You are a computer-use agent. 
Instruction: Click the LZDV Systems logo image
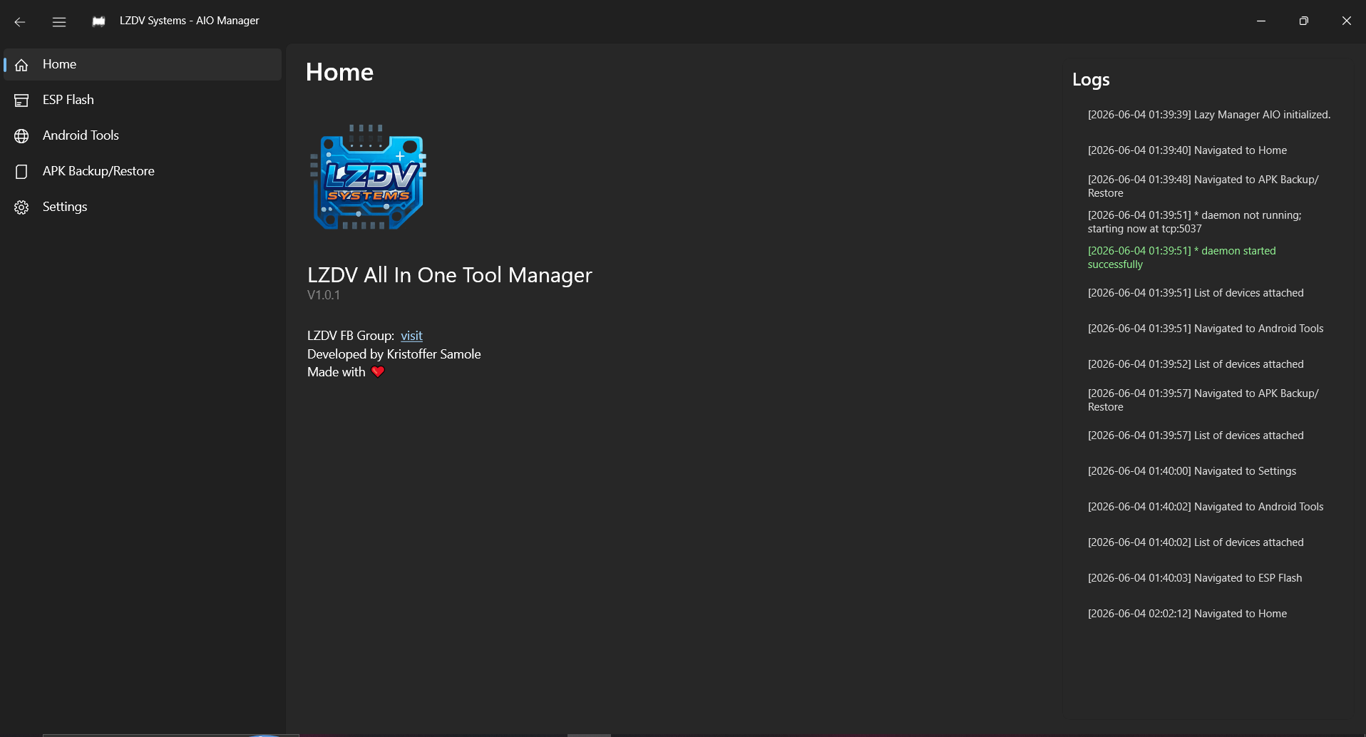pyautogui.click(x=368, y=177)
